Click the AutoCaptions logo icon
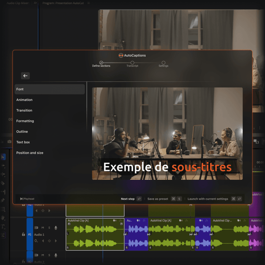Viewport: 265px width, 265px height. coord(121,56)
